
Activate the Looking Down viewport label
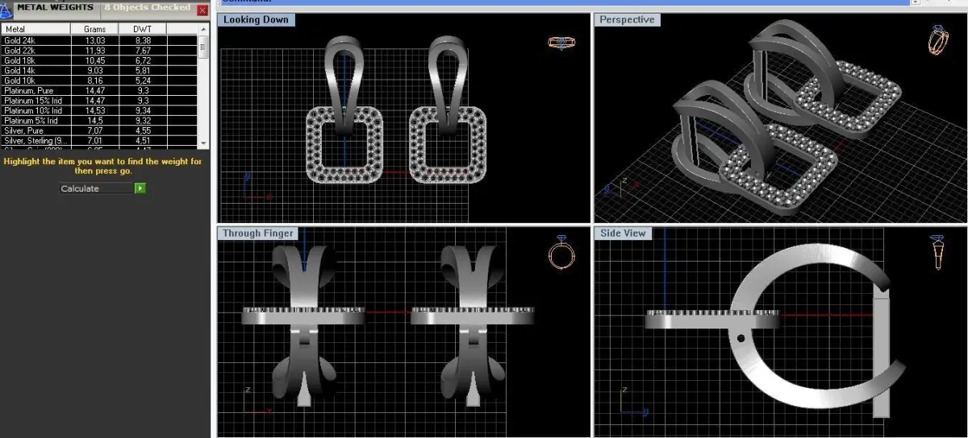pos(256,19)
